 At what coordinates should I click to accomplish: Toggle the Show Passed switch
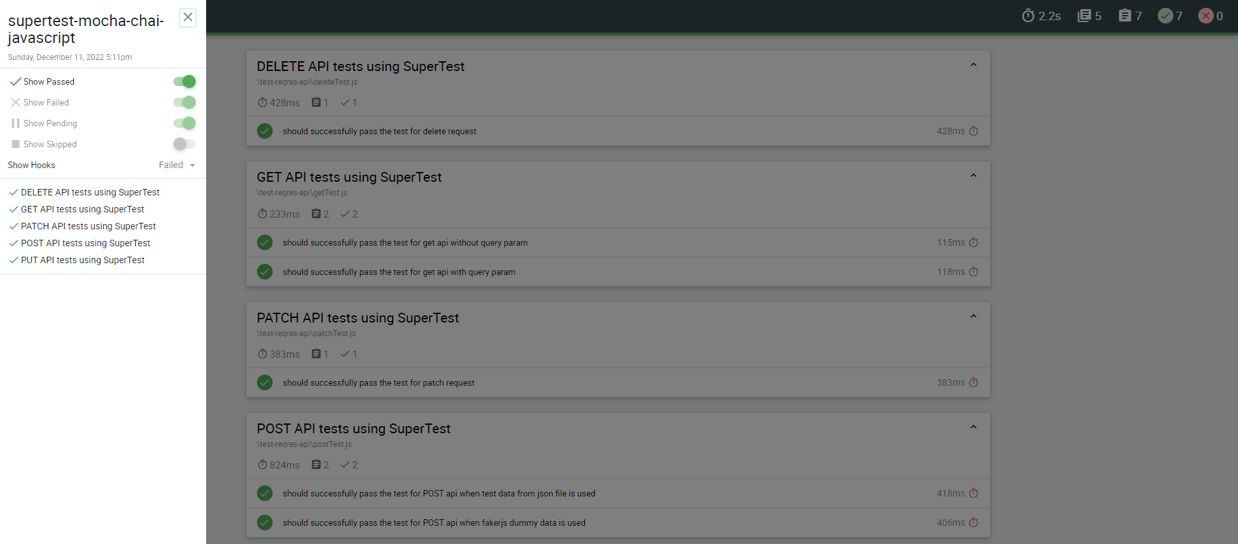pyautogui.click(x=185, y=81)
